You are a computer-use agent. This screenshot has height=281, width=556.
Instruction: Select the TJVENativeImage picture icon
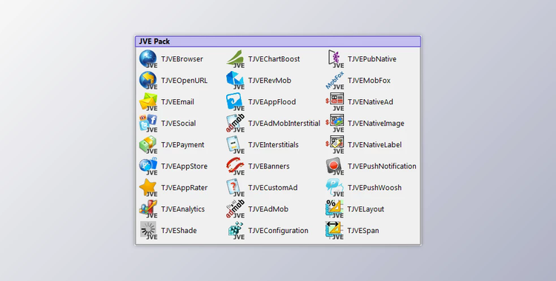click(x=335, y=123)
